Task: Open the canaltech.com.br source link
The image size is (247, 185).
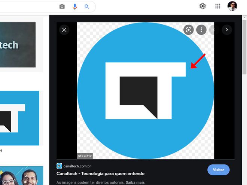Action: tap(77, 166)
